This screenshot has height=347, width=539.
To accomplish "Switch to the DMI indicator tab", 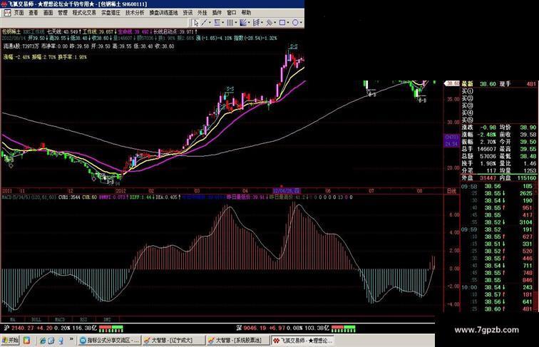I will [107, 319].
